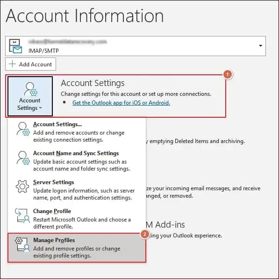Open Get the Outlook app for iOS or Android link
This screenshot has height=279, width=279.
coord(121,103)
